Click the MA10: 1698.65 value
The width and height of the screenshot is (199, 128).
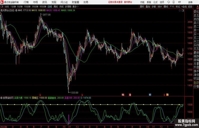tap(38, 11)
